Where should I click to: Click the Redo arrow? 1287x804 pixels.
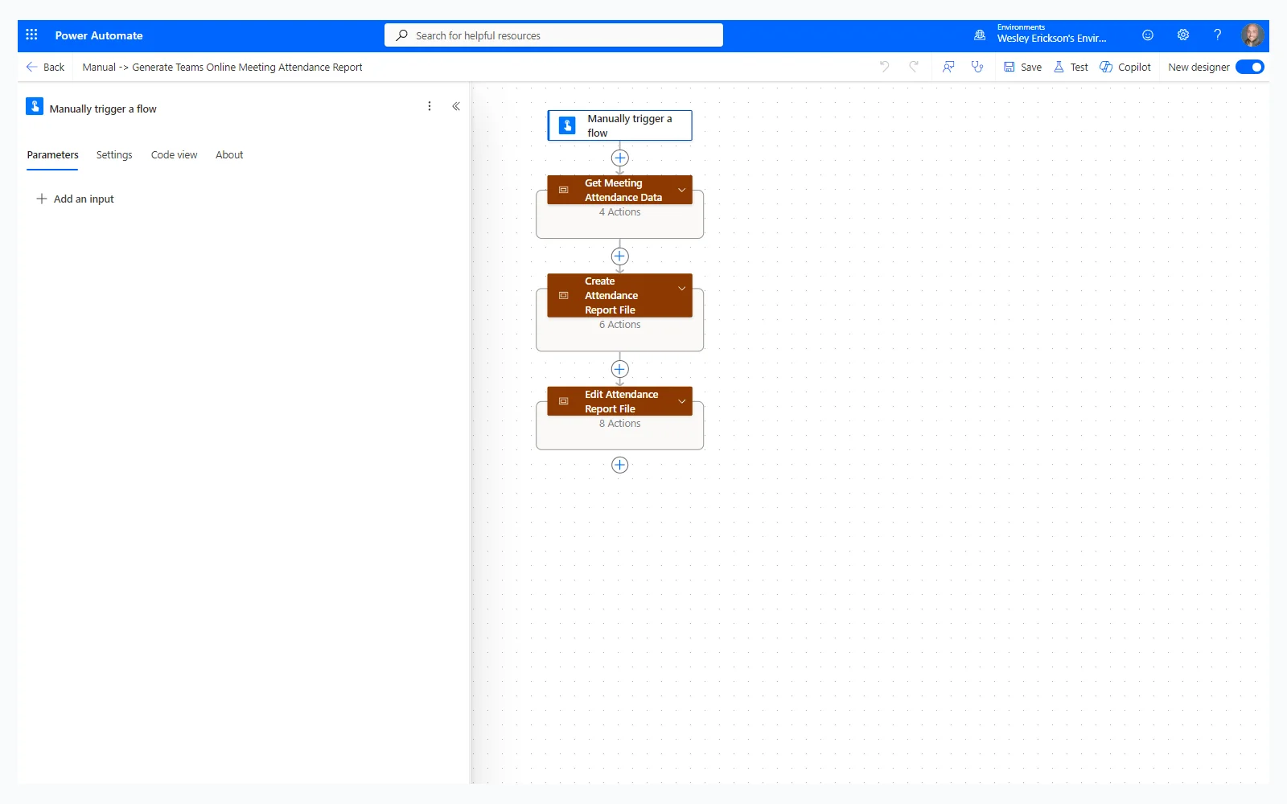pos(914,67)
